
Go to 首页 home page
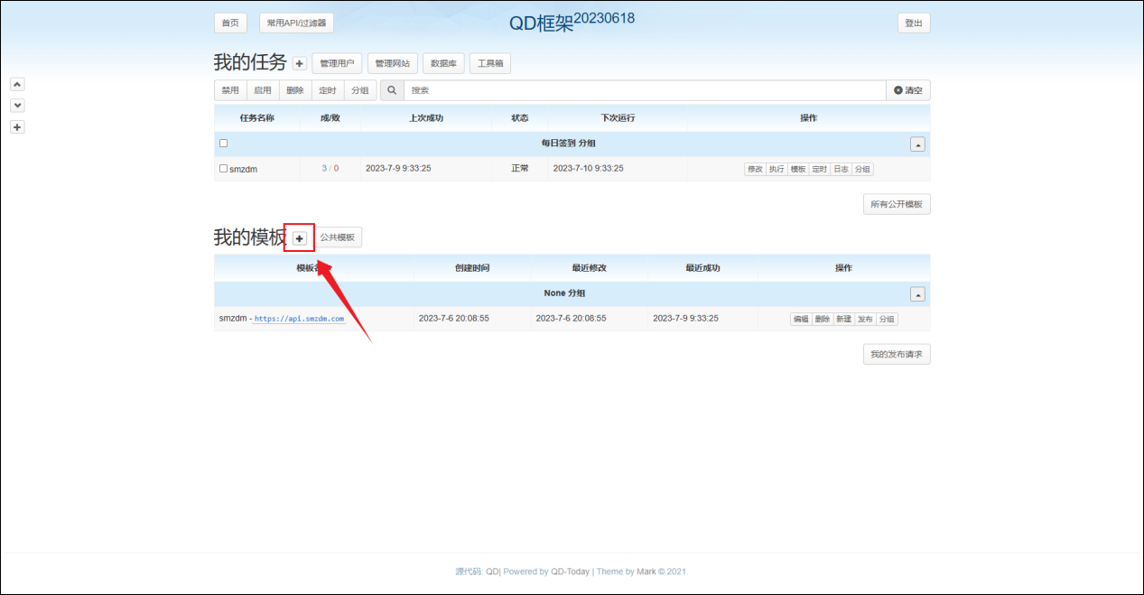[230, 23]
